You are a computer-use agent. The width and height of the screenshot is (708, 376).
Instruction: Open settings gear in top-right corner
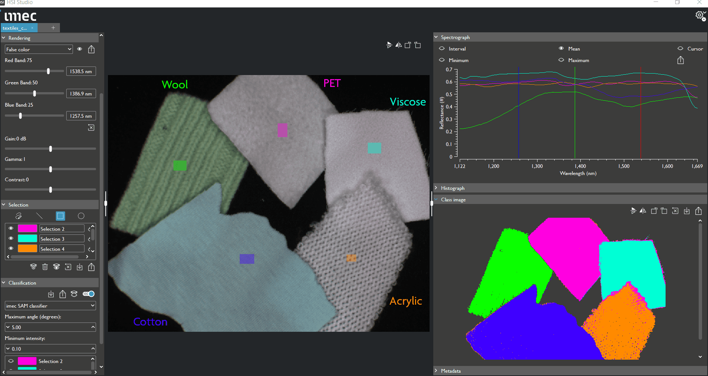700,16
